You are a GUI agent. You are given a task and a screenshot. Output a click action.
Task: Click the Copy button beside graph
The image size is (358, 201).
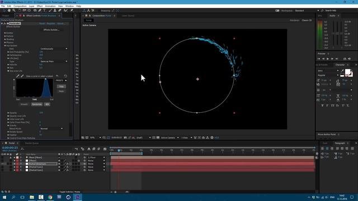pos(61,87)
